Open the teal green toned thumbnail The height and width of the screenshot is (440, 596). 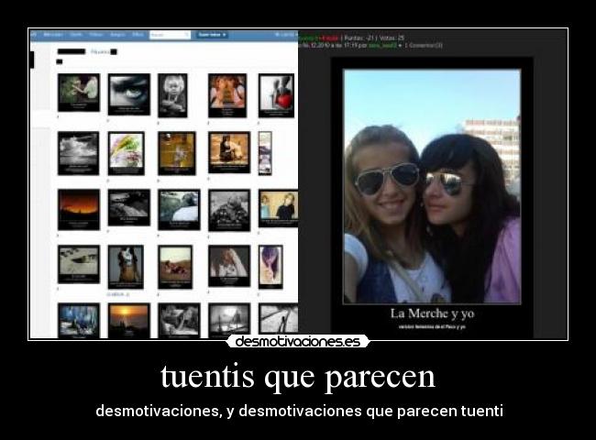[x=179, y=209]
